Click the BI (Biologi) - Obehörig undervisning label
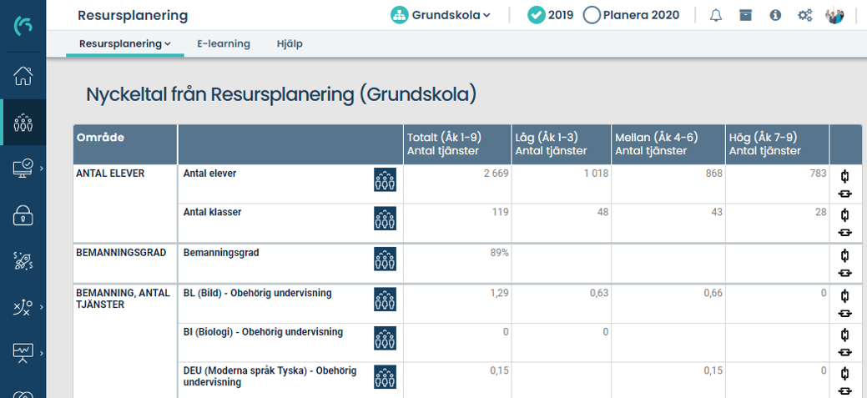 tap(263, 332)
